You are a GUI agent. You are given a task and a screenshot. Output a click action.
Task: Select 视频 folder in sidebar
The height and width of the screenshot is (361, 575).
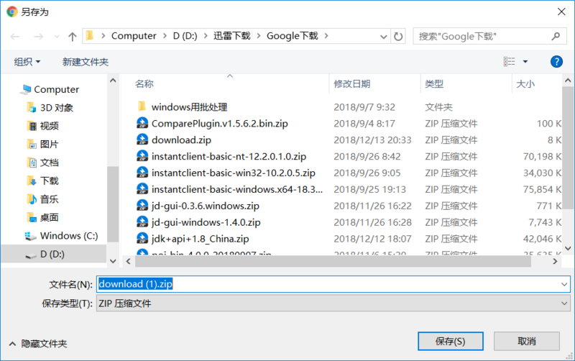point(49,126)
